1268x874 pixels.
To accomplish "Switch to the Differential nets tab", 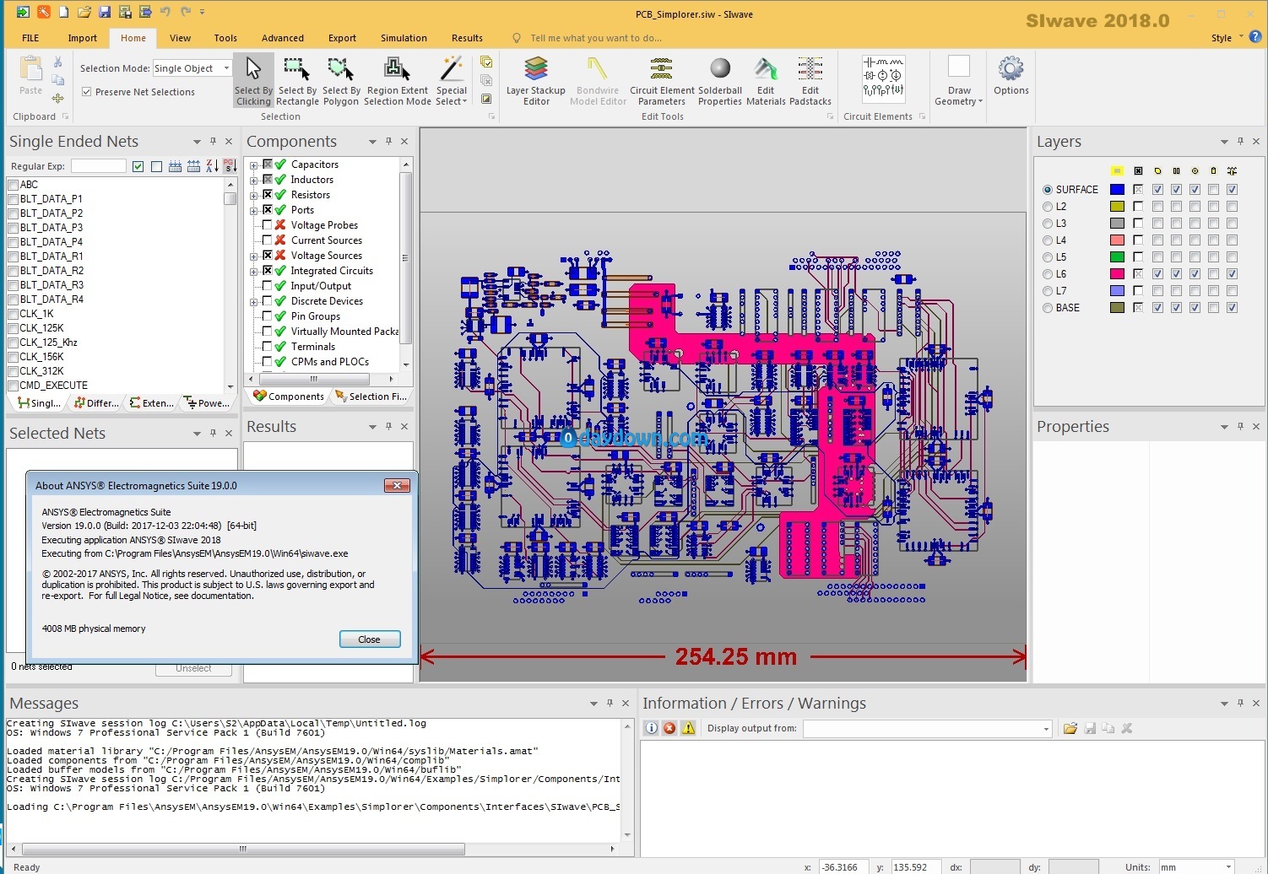I will pos(95,403).
